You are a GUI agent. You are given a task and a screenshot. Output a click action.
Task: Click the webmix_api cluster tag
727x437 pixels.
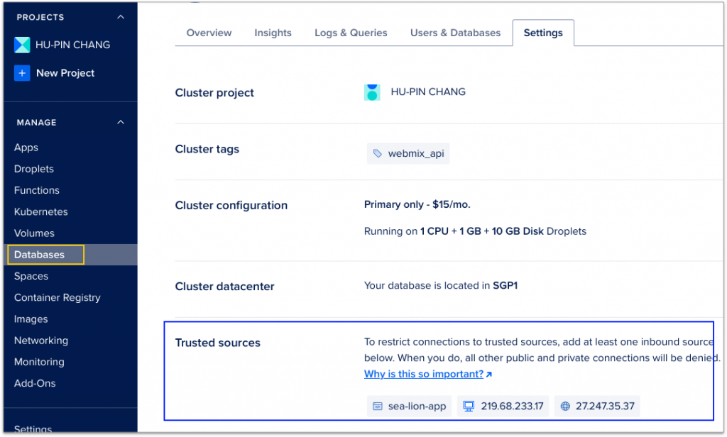(x=408, y=153)
